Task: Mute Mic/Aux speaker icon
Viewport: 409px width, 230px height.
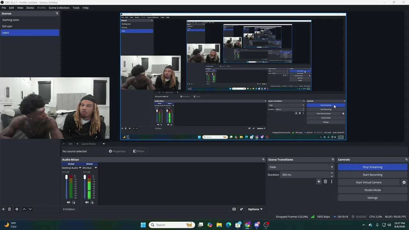Action: 87,202
